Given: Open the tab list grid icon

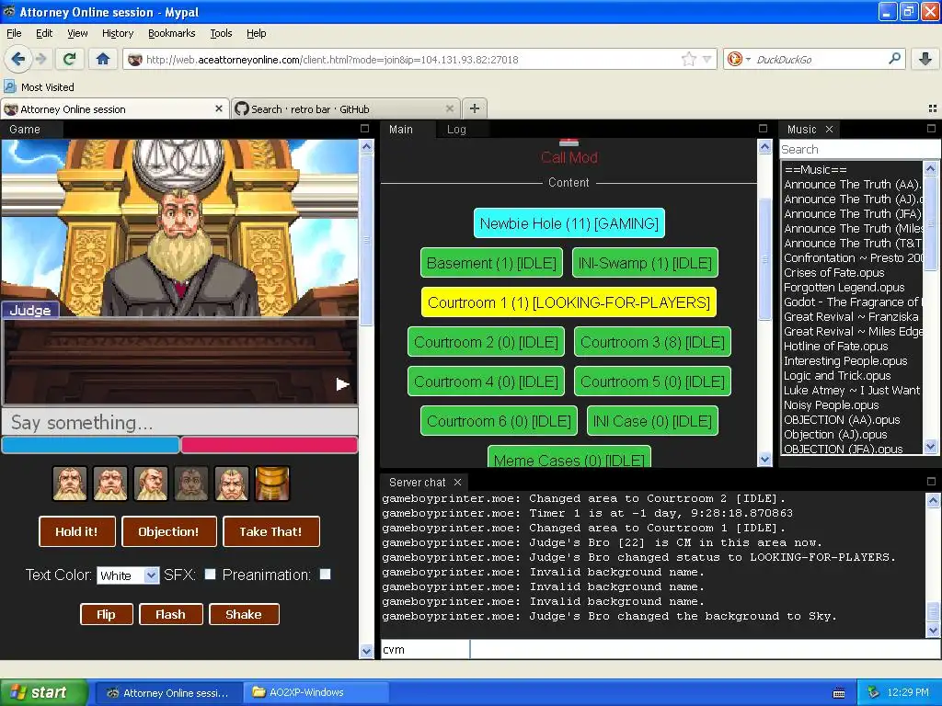Looking at the screenshot, I should [933, 108].
